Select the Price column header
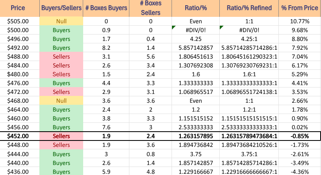The width and height of the screenshot is (321, 175). coord(20,8)
